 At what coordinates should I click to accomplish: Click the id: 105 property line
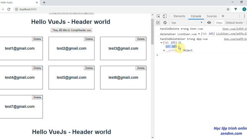coord(171,46)
